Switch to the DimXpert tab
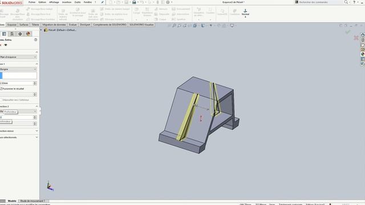This screenshot has height=205, width=365. (x=85, y=24)
